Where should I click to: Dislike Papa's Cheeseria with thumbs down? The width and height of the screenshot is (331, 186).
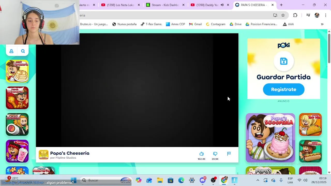click(x=215, y=154)
